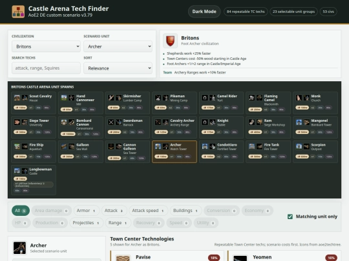Uncheck the Matching unit only checkbox
The image size is (349, 261).
pyautogui.click(x=290, y=217)
